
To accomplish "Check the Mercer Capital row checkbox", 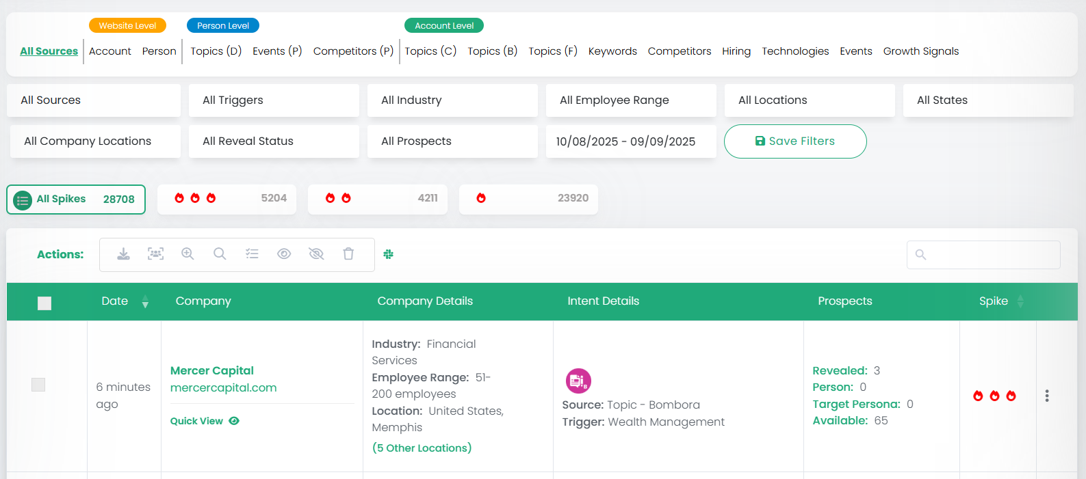I will (x=38, y=385).
